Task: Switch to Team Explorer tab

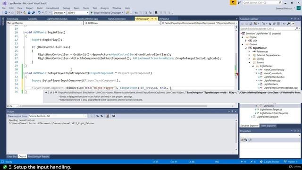Action: (x=268, y=126)
